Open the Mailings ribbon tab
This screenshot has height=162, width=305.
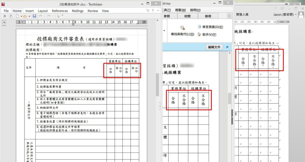pos(78,11)
